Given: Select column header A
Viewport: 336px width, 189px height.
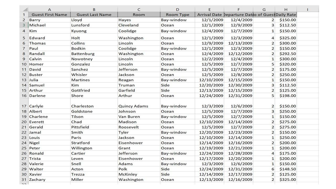Looking at the screenshot, I should [x=49, y=9].
